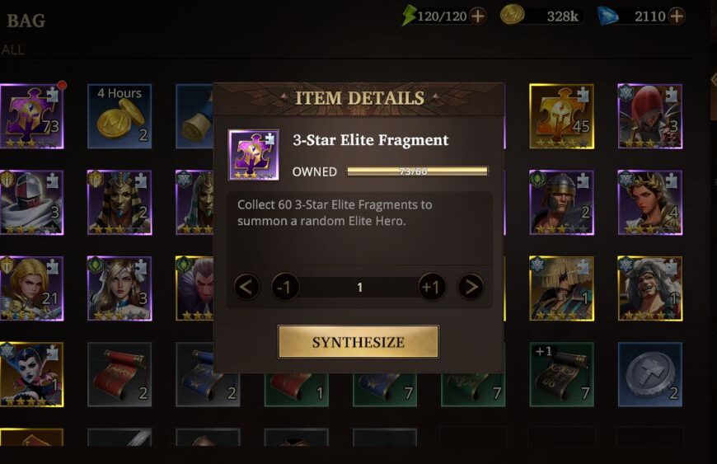Switch to the ALL tab in bag
The height and width of the screenshot is (464, 717).
[x=12, y=49]
